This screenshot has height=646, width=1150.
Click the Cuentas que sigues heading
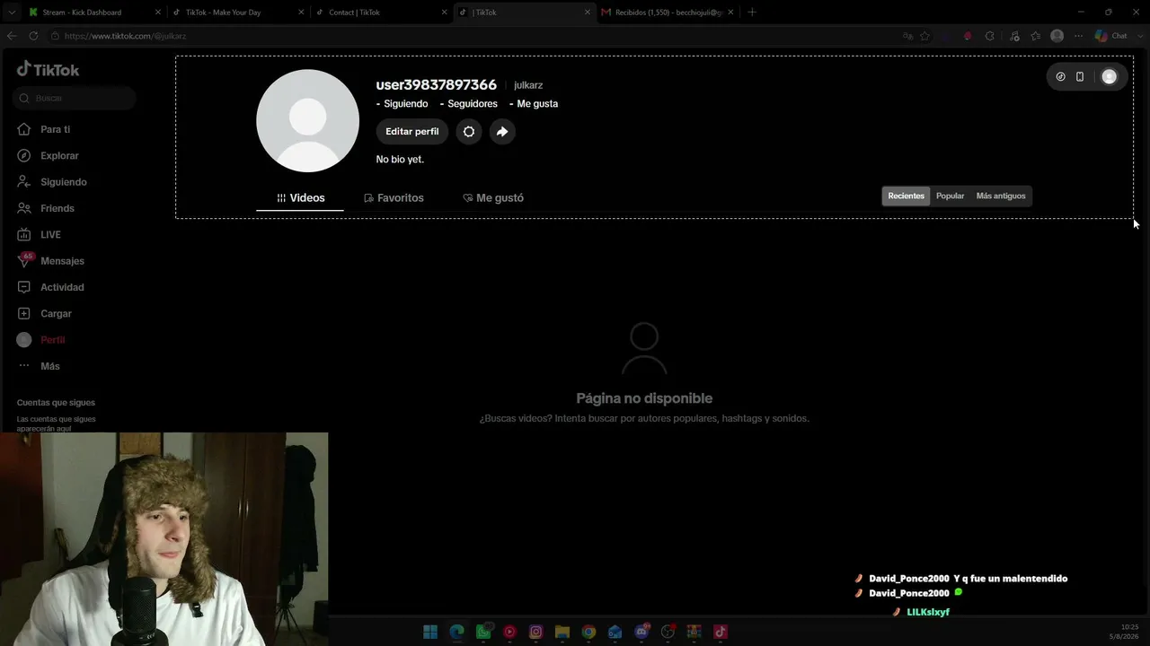click(x=56, y=403)
